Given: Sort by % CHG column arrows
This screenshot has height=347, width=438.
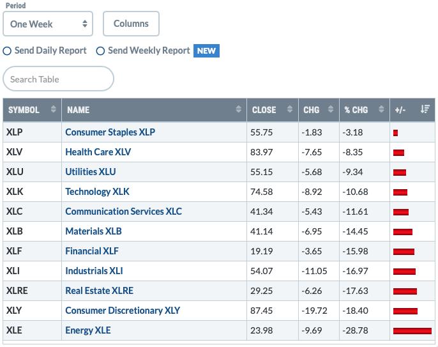Looking at the screenshot, I should [x=381, y=109].
